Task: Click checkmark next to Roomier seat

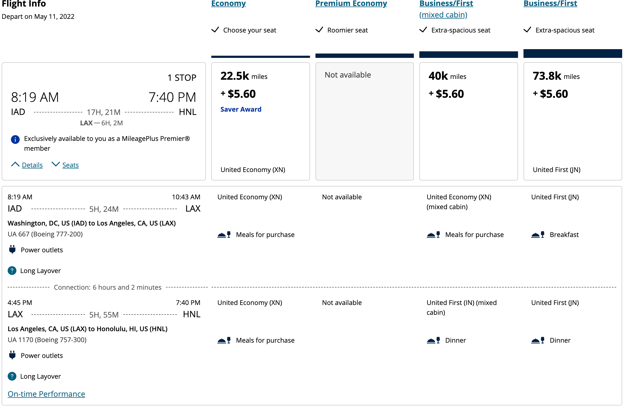Action: pos(319,29)
